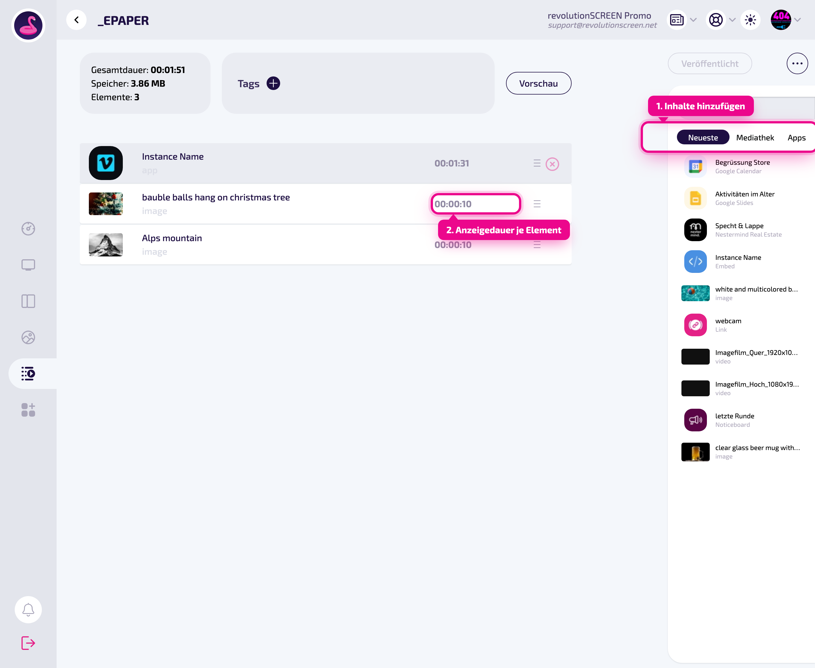Image resolution: width=815 pixels, height=668 pixels.
Task: Click the 404 user avatar
Action: 781,20
